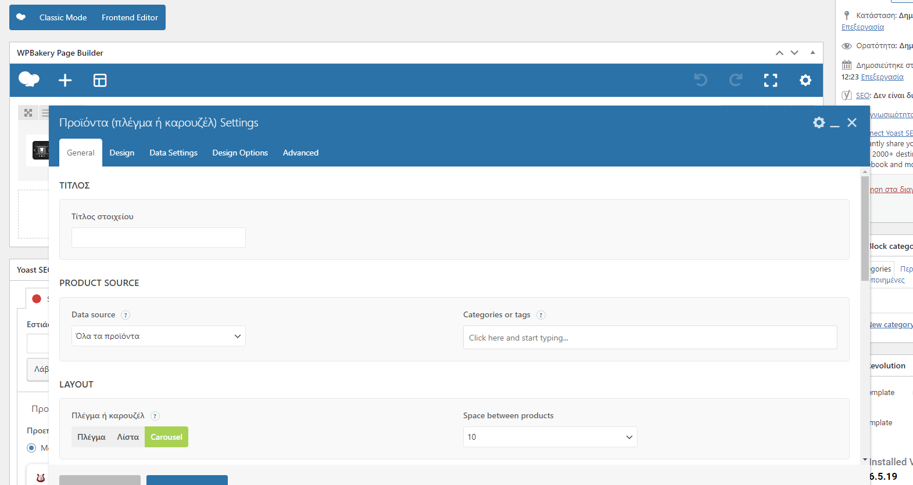
Task: Open Data source dropdown Όλα τα προϊόντα
Action: pyautogui.click(x=159, y=336)
